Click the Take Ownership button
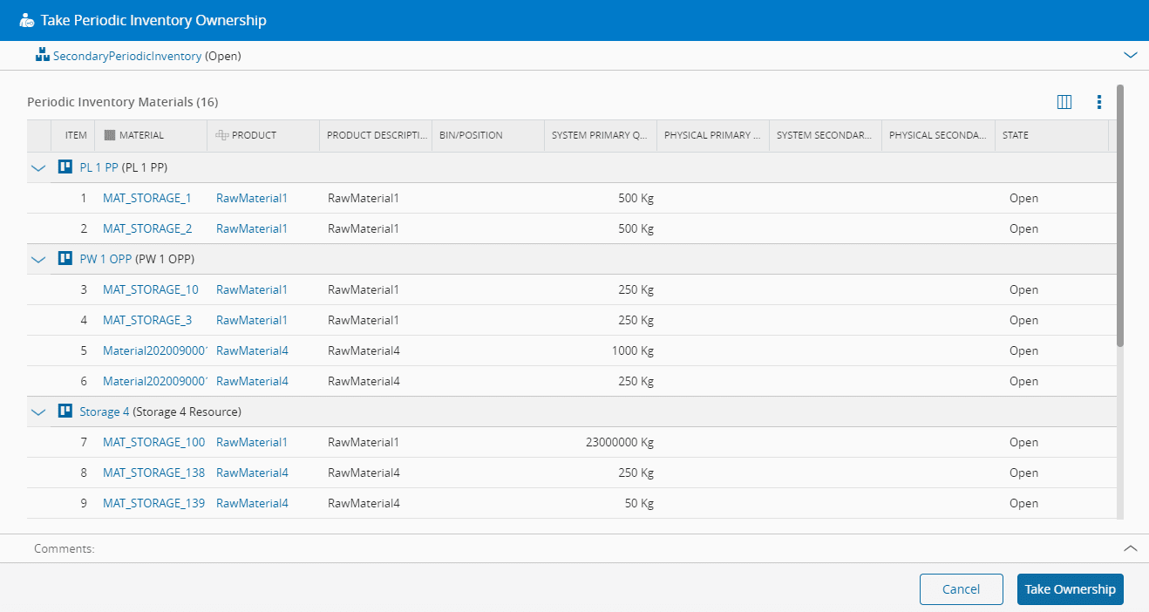The image size is (1149, 612). tap(1070, 589)
